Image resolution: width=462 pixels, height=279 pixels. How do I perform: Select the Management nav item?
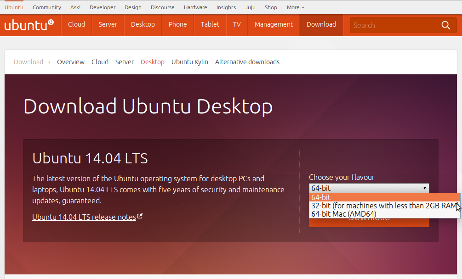(274, 24)
